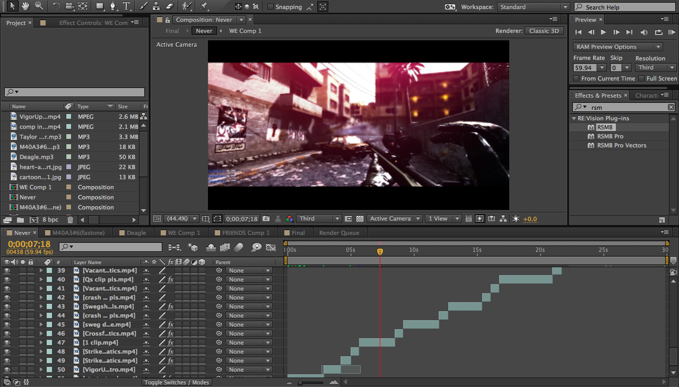The image size is (679, 387).
Task: Delete selected item with trash icon
Action: [x=71, y=219]
